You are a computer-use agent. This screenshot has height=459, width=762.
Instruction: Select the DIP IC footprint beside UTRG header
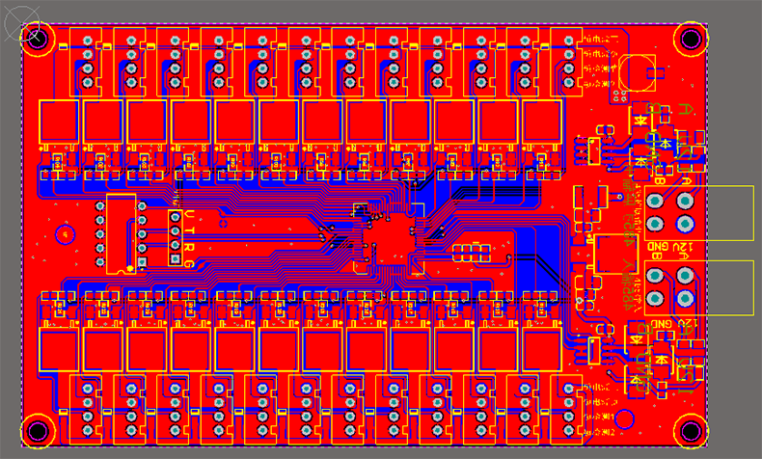(122, 234)
